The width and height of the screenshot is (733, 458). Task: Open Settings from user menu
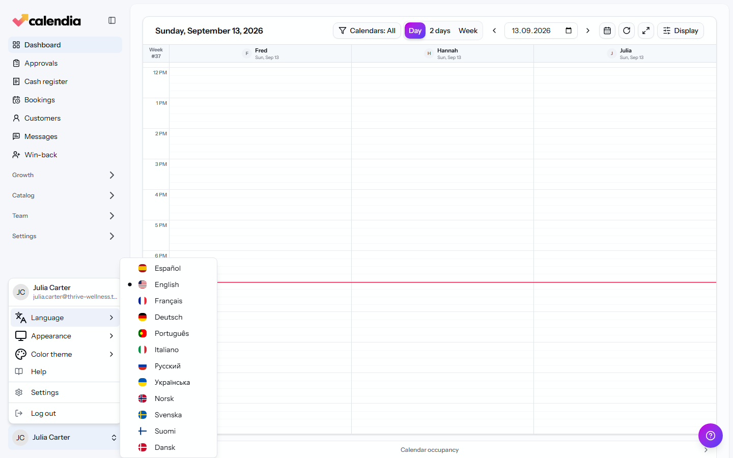pos(65,392)
